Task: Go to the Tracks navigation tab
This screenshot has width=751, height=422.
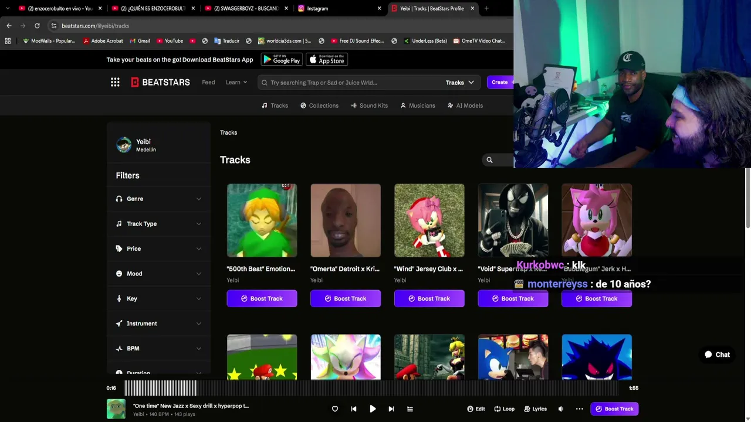Action: [x=275, y=105]
